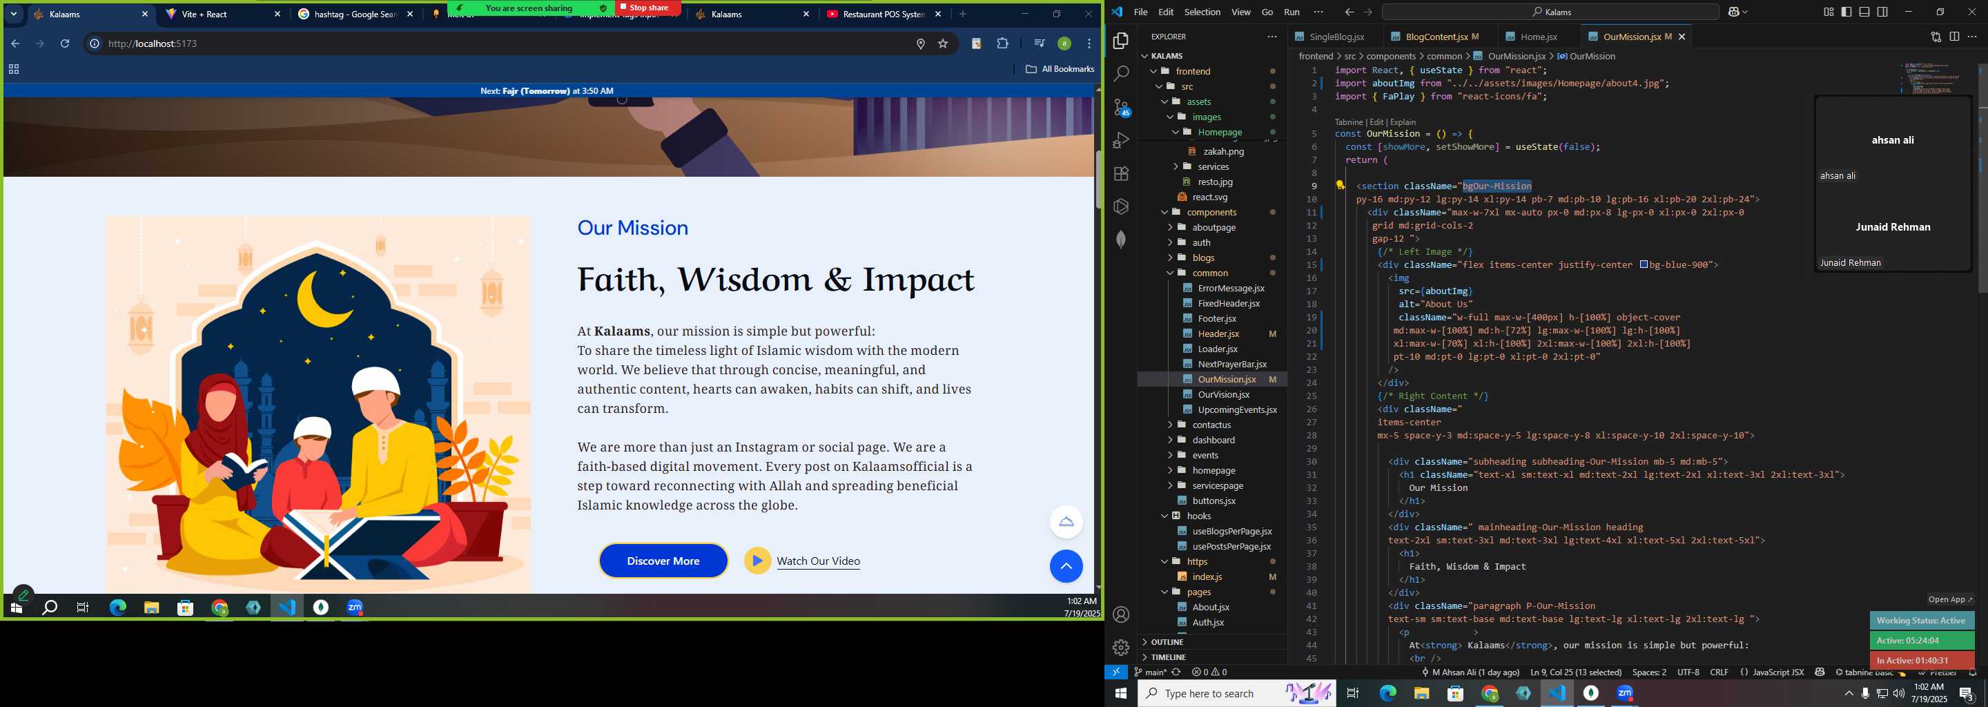Open Zoom from the Windows taskbar
Screen dimensions: 1988x707
[1624, 693]
